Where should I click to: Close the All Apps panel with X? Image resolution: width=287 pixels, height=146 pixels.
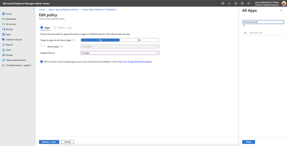(281, 11)
